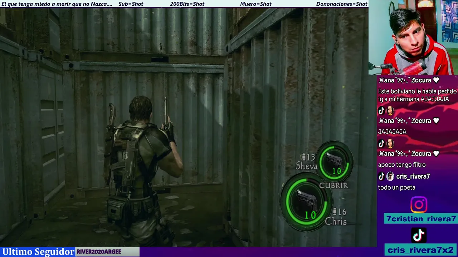
Task: Click the cris_rivera7 chat username
Action: coord(413,176)
